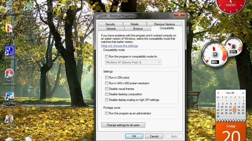Click the Cancel button
This screenshot has width=252, height=141.
pos(154,136)
